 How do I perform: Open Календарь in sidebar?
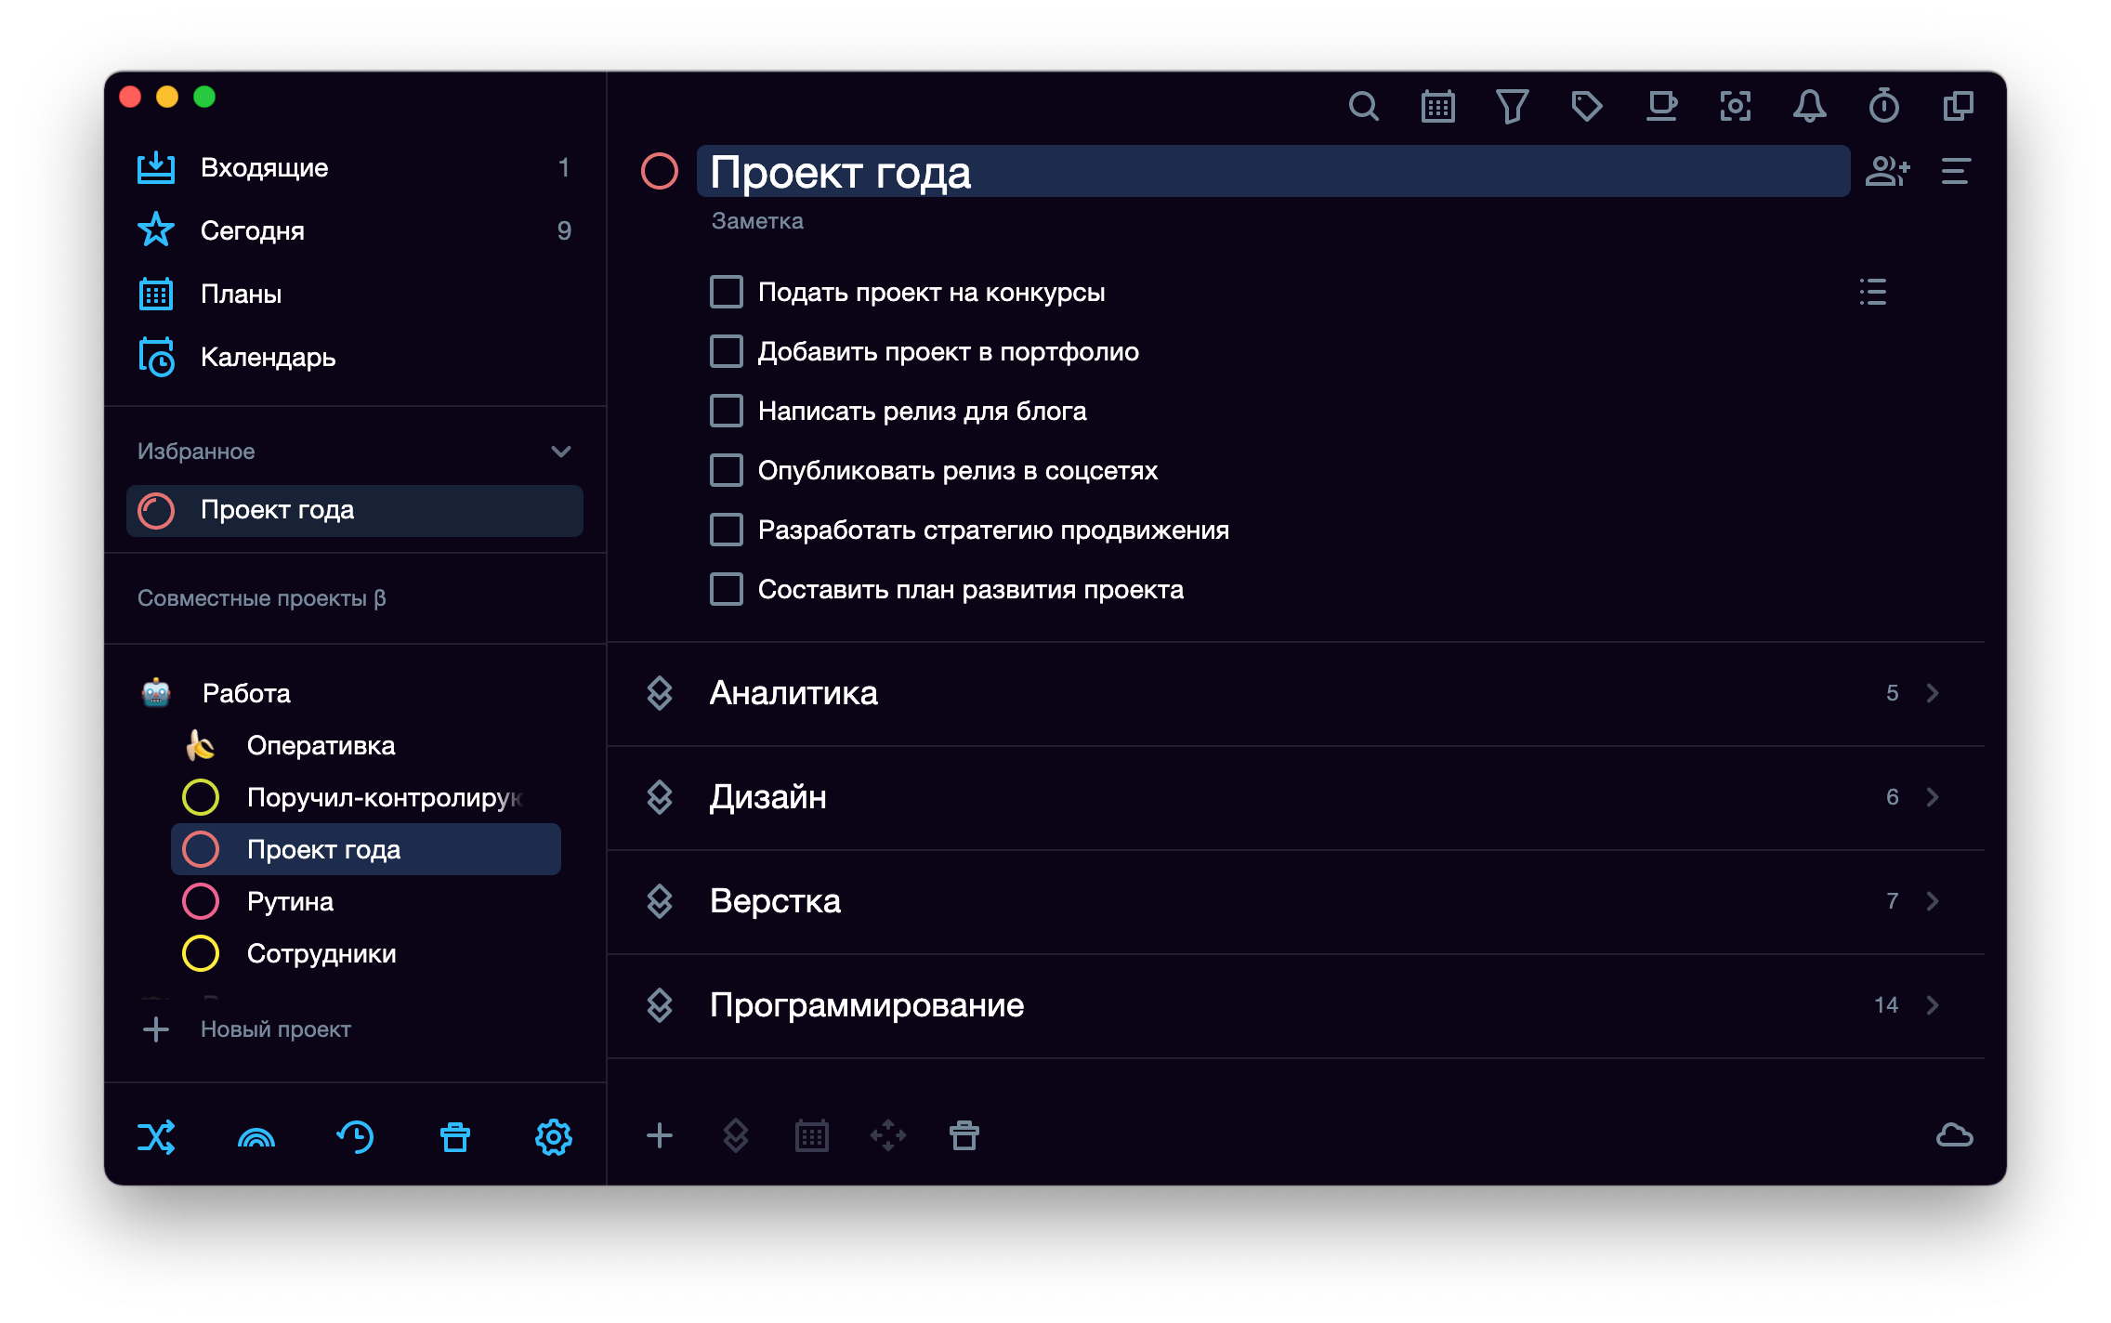coord(355,358)
